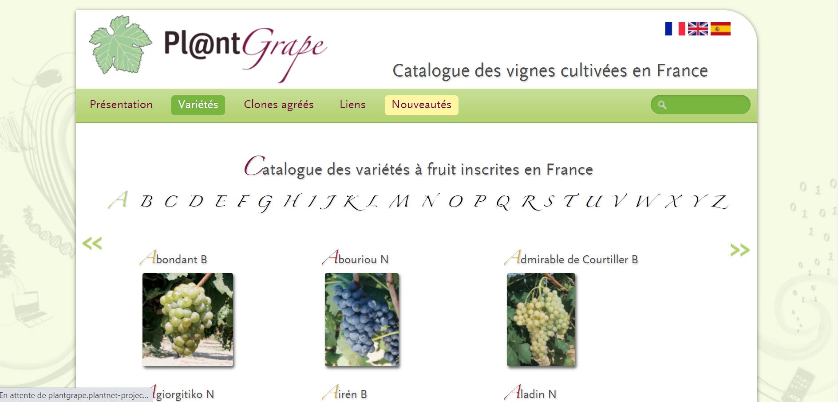This screenshot has height=402, width=838.
Task: Jump to varieties starting with S
Action: coord(549,201)
